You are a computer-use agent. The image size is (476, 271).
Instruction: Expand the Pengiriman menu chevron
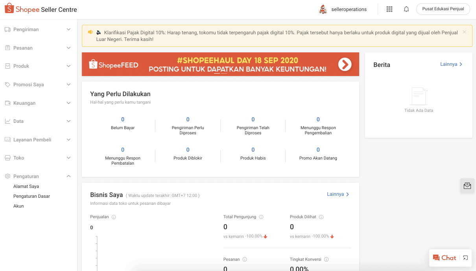pos(68,30)
